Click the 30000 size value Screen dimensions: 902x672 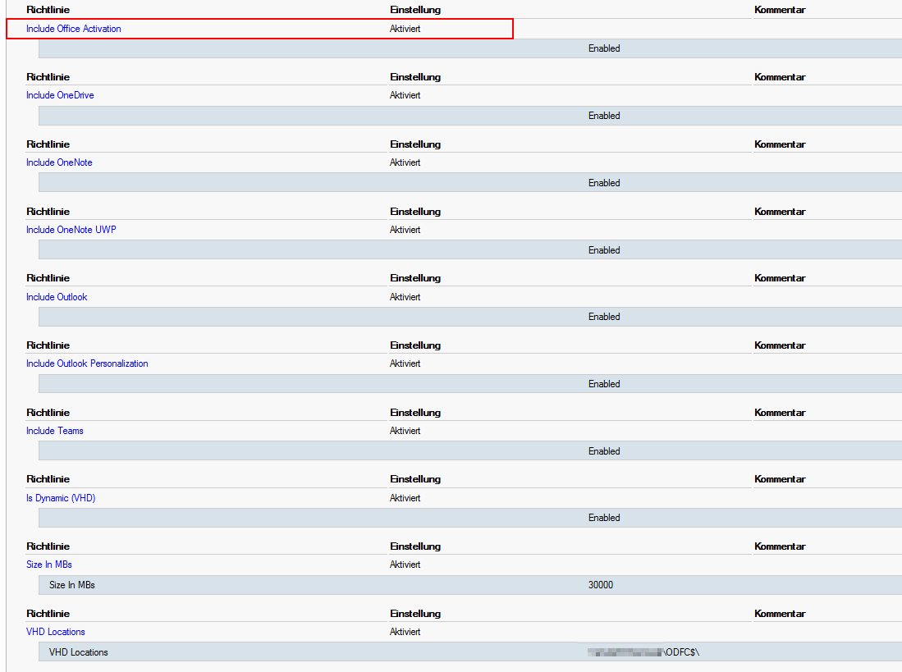point(601,585)
